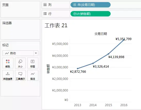Click the 筛选器 (Filters) shelf title
This screenshot has width=141, height=110.
[x=7, y=23]
